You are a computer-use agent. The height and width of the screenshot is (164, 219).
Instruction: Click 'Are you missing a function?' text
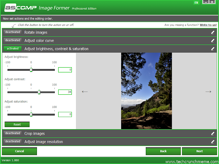181,25
